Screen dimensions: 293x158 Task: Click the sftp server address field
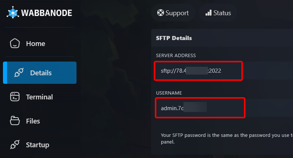coord(199,70)
